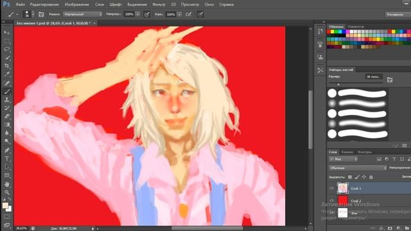This screenshot has height=231, width=411.
Task: Click the brush size slider handle
Action: pyautogui.click(x=338, y=84)
